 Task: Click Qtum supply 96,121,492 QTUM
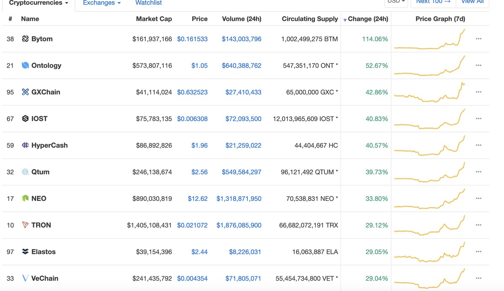[309, 172]
